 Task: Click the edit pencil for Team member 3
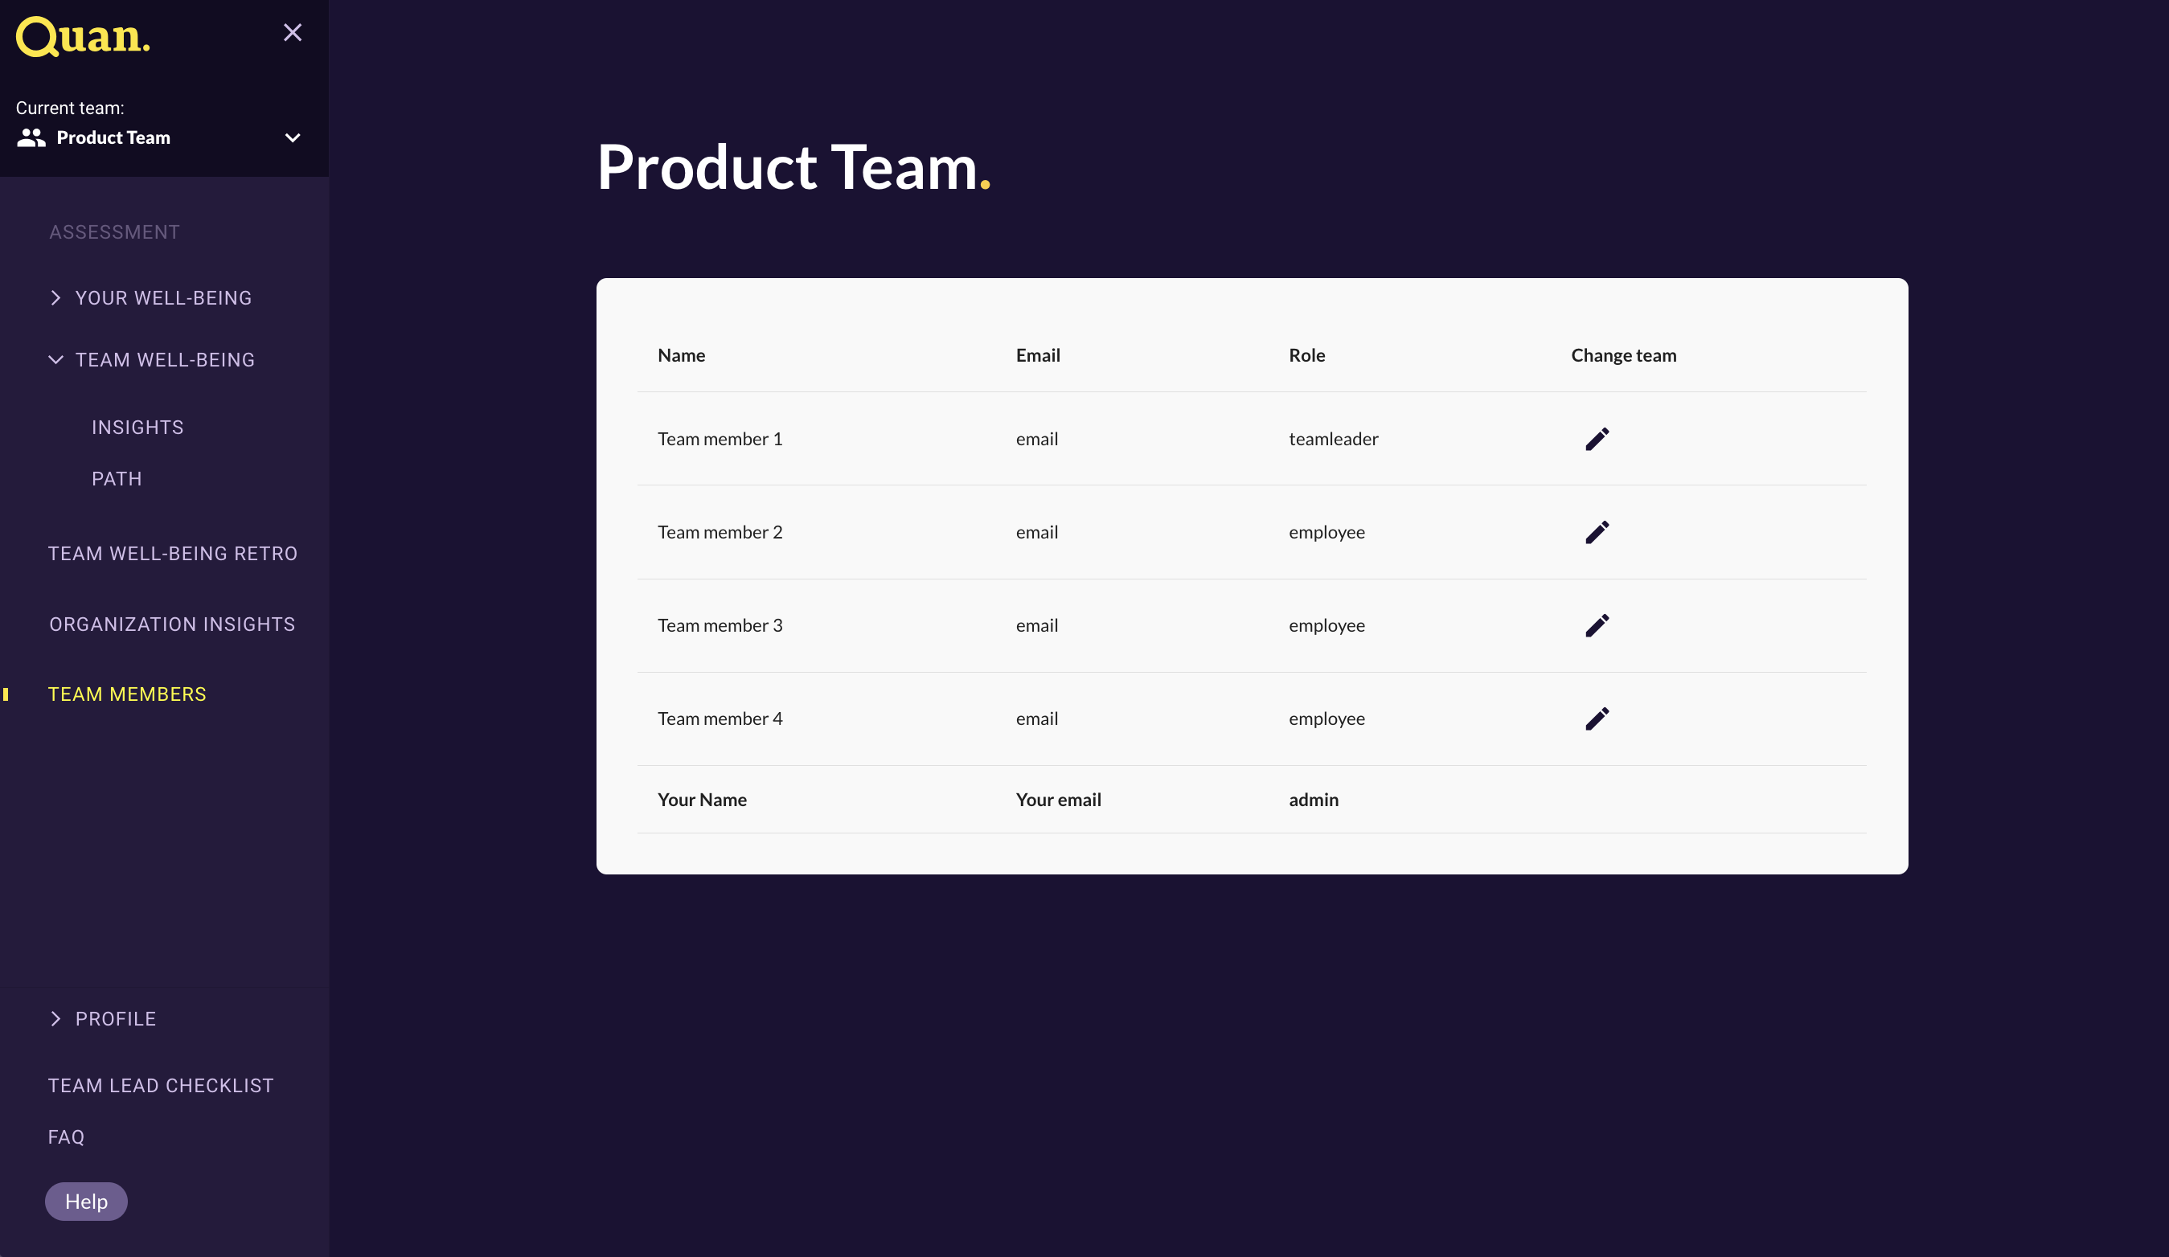click(1597, 625)
